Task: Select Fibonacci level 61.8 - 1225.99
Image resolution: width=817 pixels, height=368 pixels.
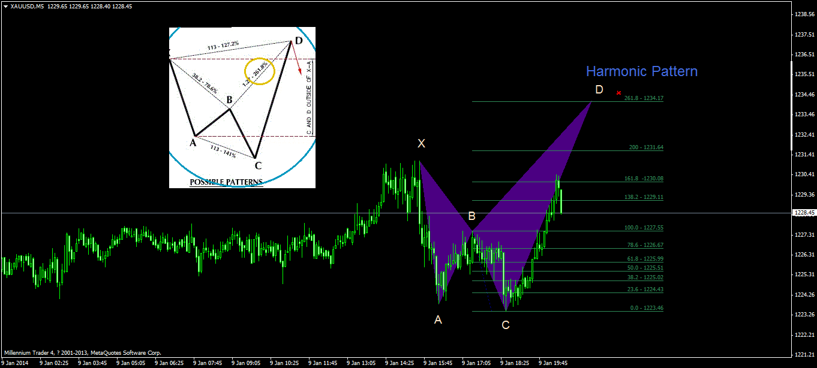Action: pos(645,258)
